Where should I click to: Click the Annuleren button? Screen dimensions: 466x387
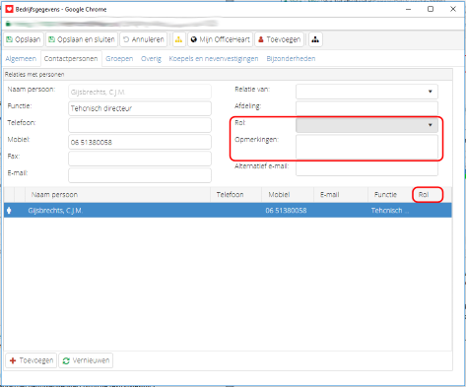[x=144, y=39]
